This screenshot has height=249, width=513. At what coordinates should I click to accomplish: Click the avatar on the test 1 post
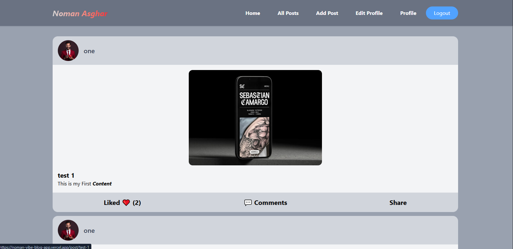point(68,51)
